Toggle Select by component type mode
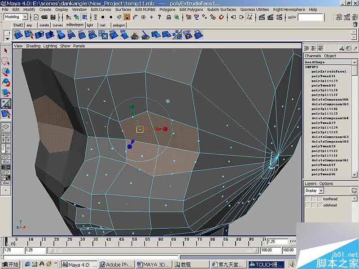The height and width of the screenshot is (269, 359). (85, 17)
